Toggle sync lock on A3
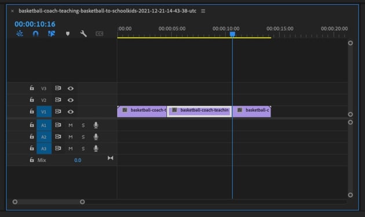 [58, 148]
